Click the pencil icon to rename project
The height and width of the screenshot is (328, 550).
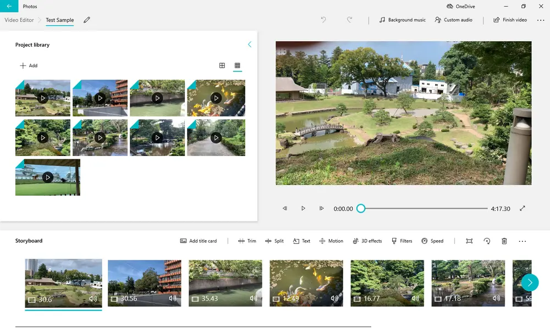[x=86, y=20]
